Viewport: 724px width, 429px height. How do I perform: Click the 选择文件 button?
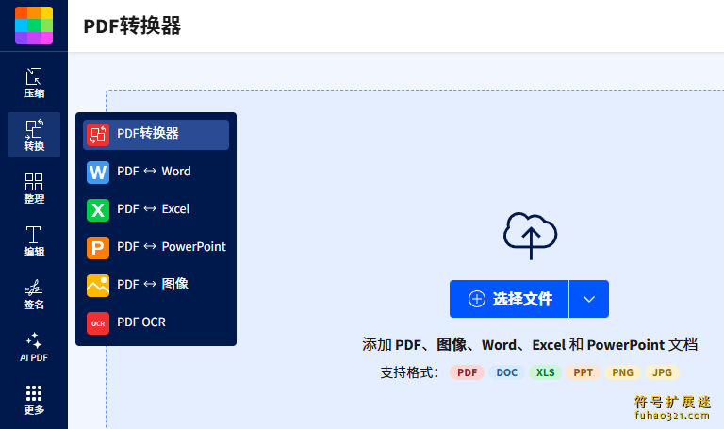[509, 299]
